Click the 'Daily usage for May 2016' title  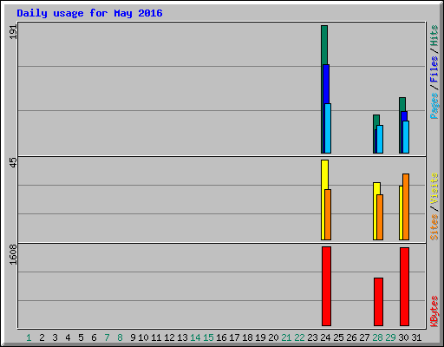(x=89, y=13)
